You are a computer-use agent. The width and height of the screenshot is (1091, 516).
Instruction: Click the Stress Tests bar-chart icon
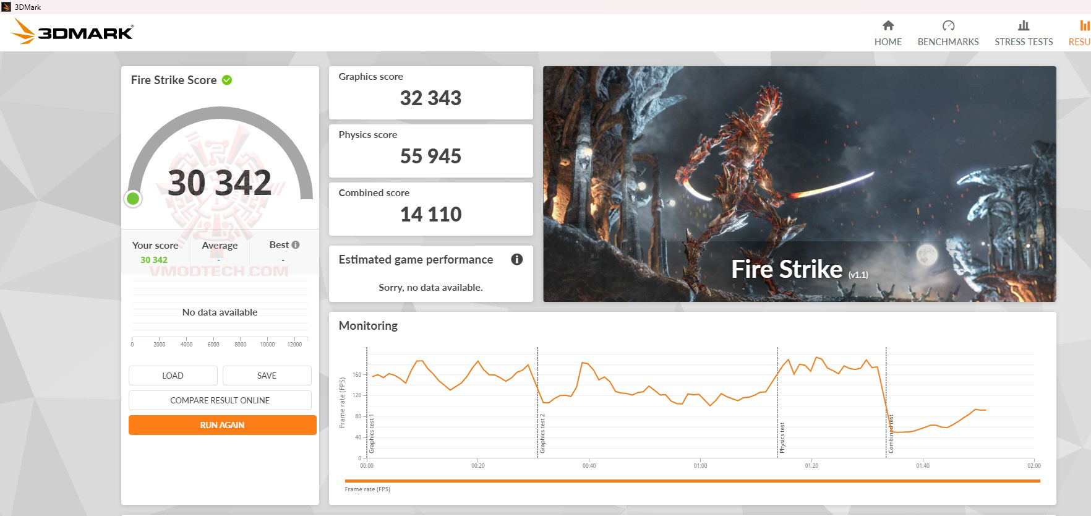[1024, 25]
